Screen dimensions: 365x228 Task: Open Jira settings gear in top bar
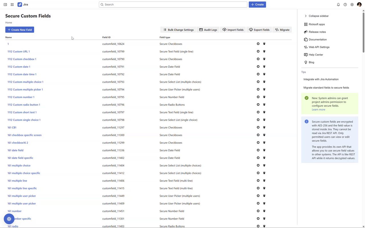click(x=352, y=5)
